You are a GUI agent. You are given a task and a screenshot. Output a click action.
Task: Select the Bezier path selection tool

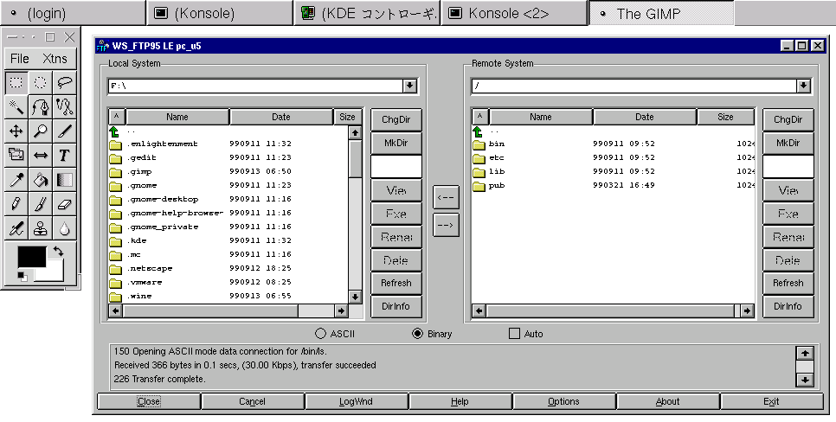pyautogui.click(x=41, y=106)
